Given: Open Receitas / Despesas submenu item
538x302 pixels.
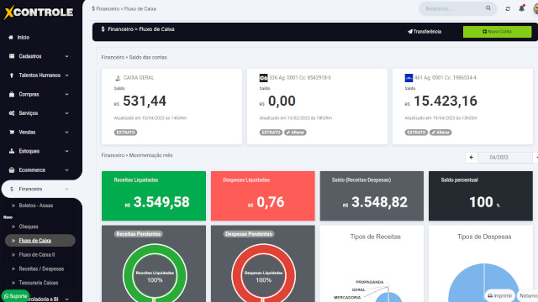Looking at the screenshot, I should (41, 268).
